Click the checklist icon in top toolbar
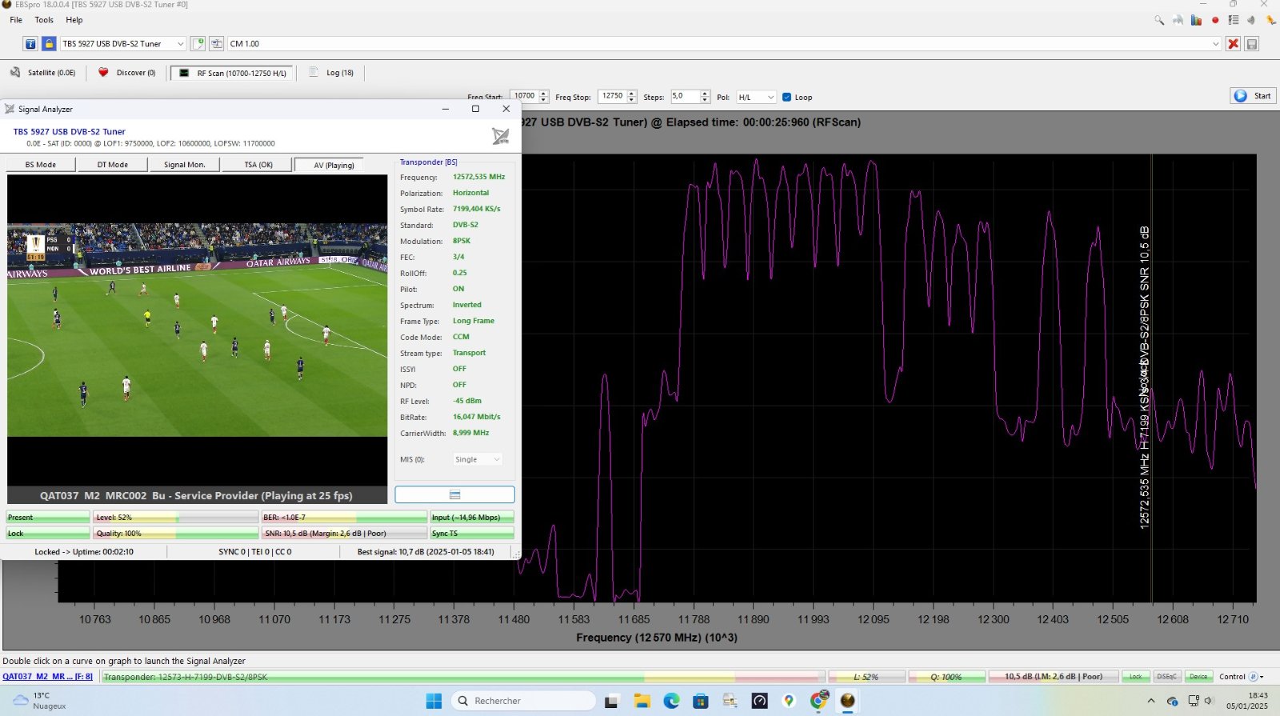1280x716 pixels. tap(1234, 20)
